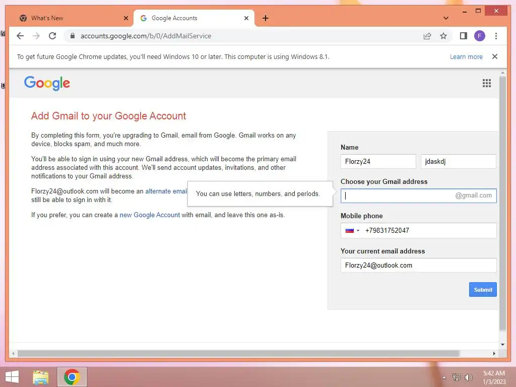Submit the Gmail signup form
This screenshot has height=387, width=516.
pos(483,290)
